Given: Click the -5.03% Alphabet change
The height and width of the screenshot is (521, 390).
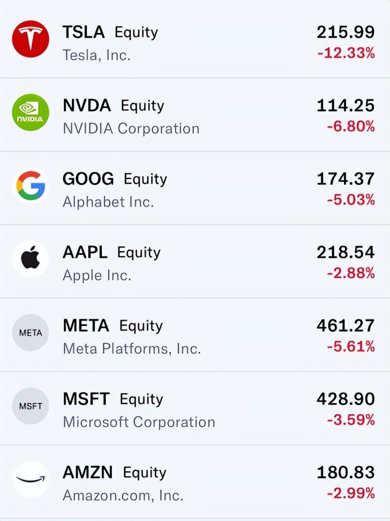Looking at the screenshot, I should pyautogui.click(x=351, y=200).
